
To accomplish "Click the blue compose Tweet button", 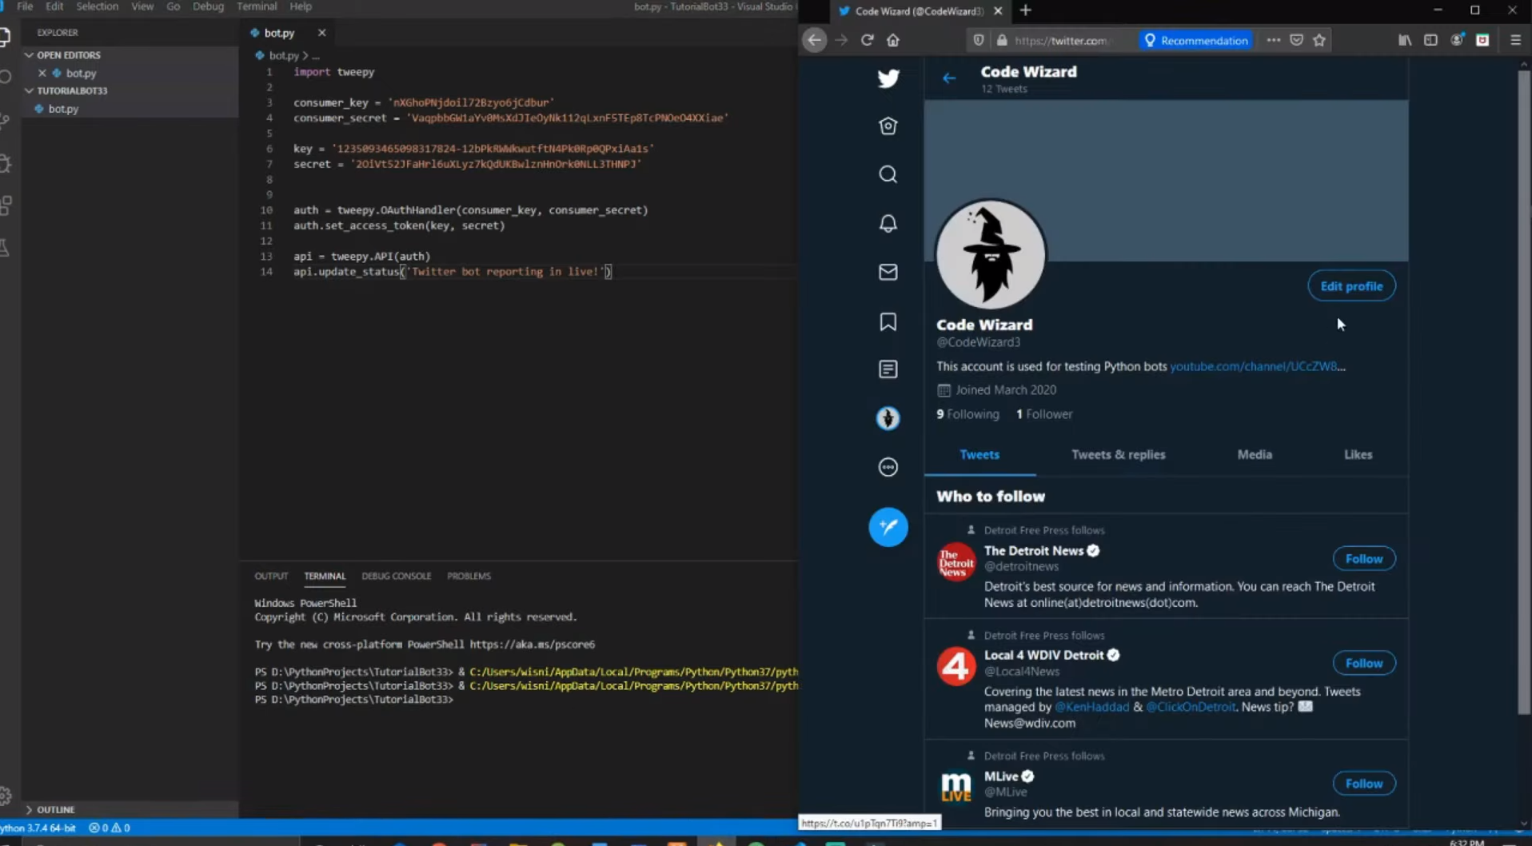I will pyautogui.click(x=888, y=527).
